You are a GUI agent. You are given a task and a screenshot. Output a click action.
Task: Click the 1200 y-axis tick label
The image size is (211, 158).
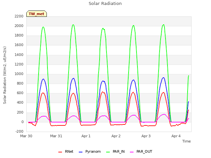[19, 64]
